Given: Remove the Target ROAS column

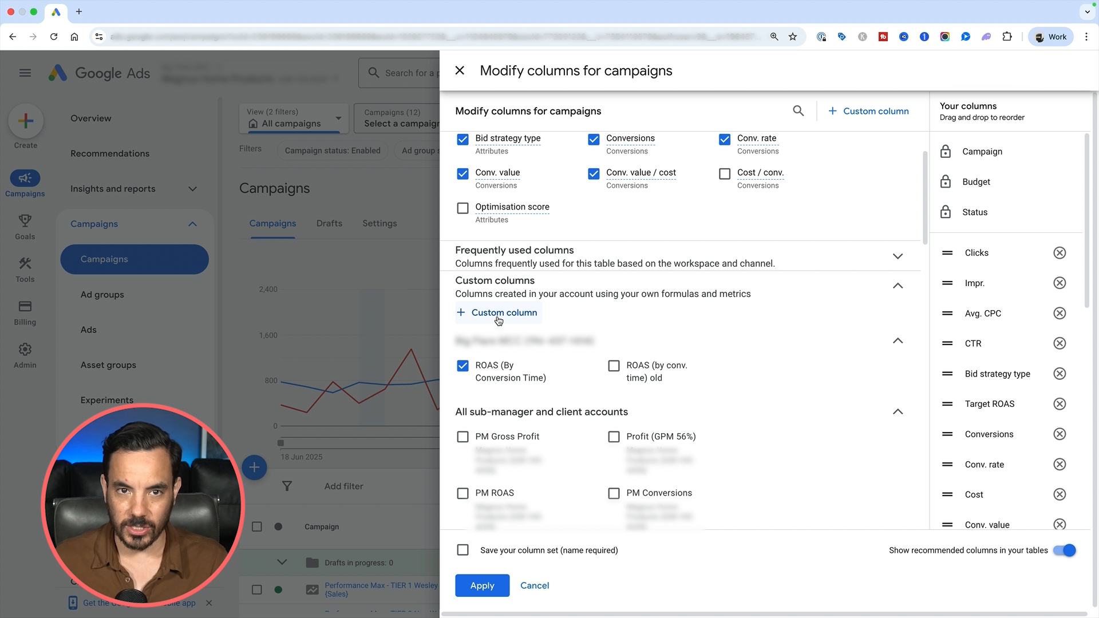Looking at the screenshot, I should pyautogui.click(x=1060, y=404).
